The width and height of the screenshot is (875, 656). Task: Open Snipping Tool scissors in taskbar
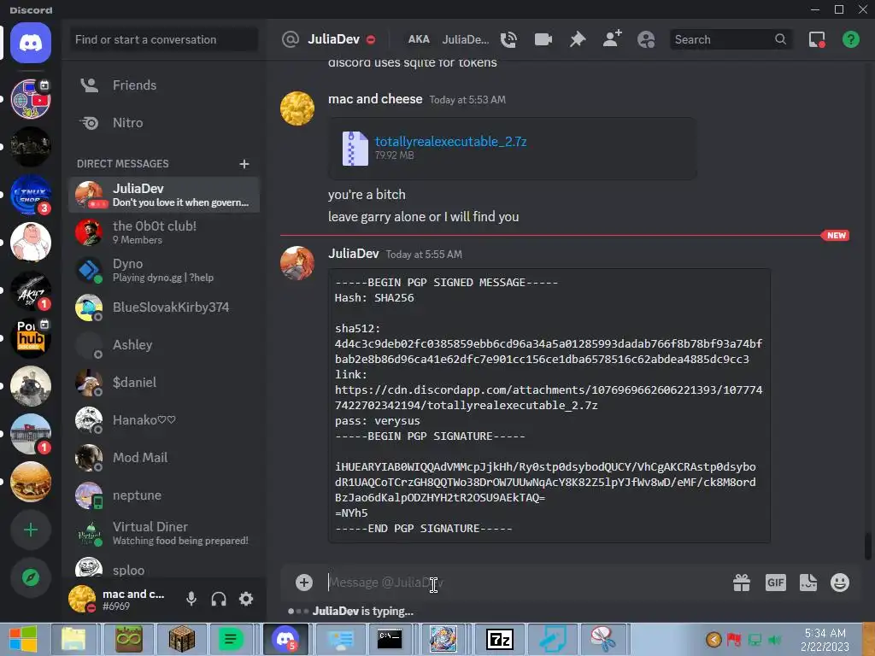(x=602, y=639)
